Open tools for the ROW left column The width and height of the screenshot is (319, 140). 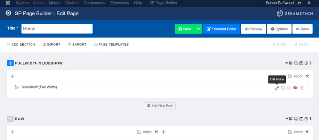(156, 132)
